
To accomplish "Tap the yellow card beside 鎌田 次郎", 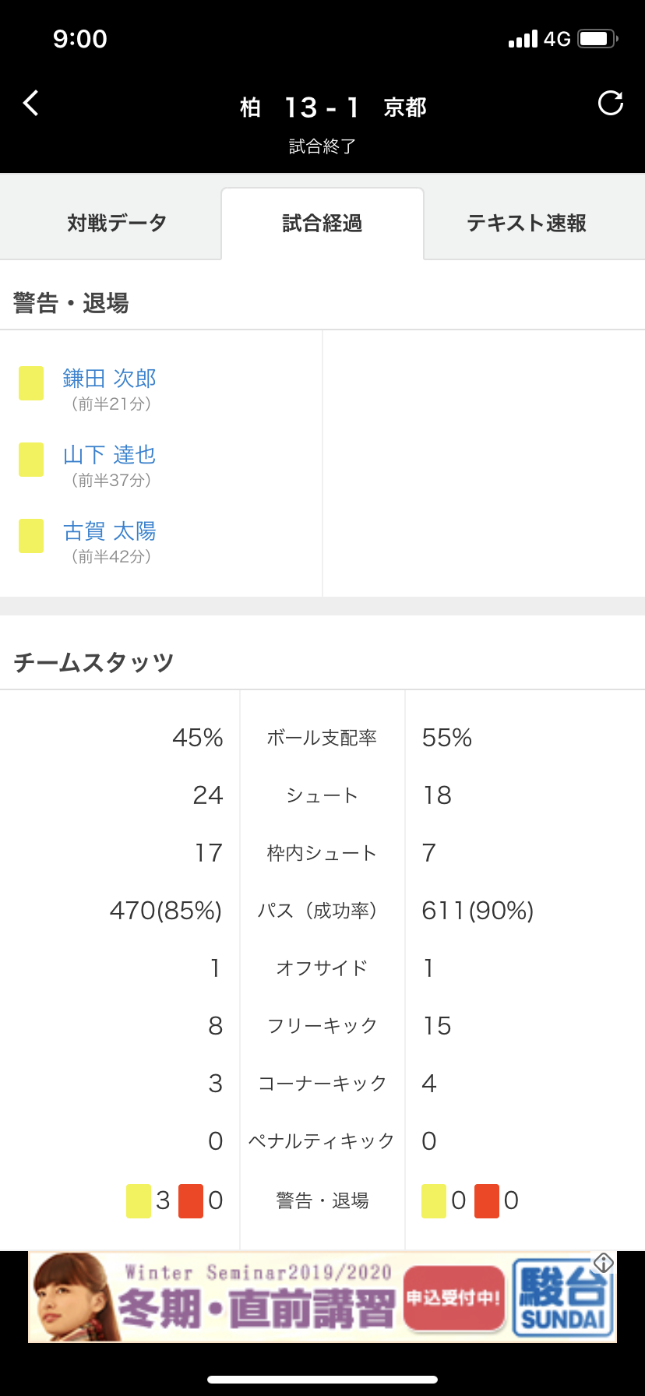I will pos(31,383).
